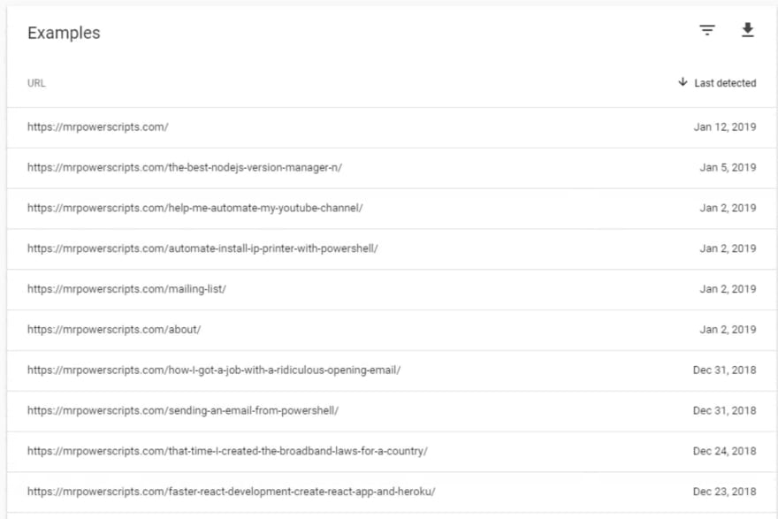Viewport: 778px width, 519px height.
Task: Open the filter rows icon
Action: [707, 30]
